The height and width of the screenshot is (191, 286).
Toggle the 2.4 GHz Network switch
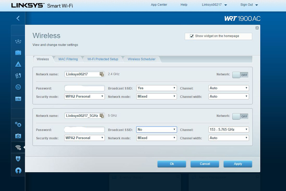[240, 75]
